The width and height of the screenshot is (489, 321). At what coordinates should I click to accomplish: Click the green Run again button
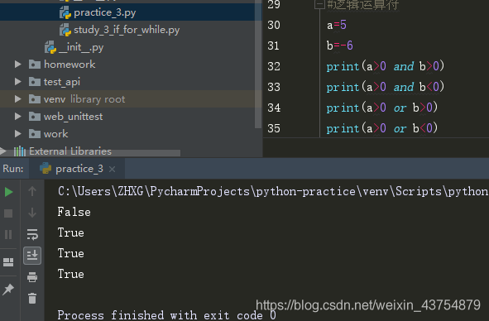(9, 192)
